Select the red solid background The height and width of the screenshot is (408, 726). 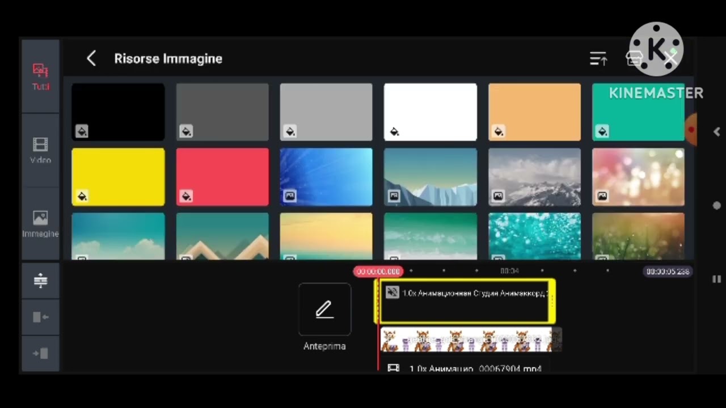coord(222,177)
